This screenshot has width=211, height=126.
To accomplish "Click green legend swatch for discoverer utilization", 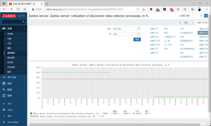I will pyautogui.click(x=31, y=114).
